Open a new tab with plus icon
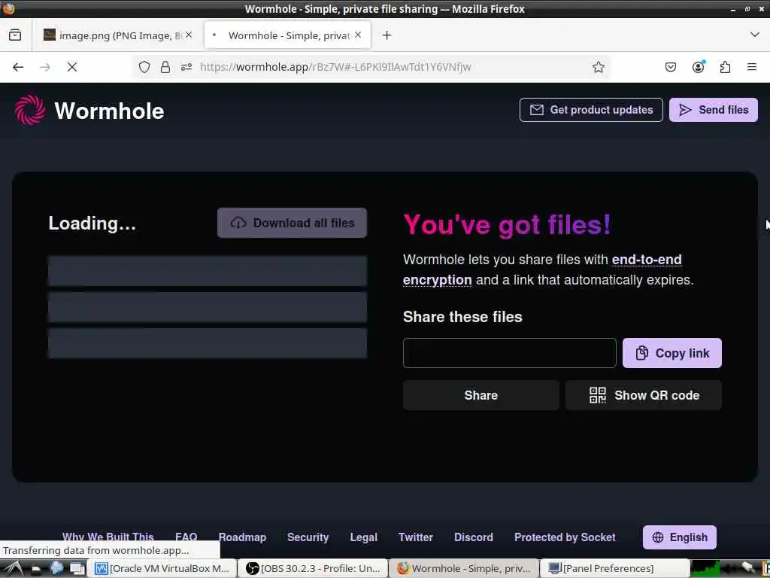770x578 pixels. (x=387, y=35)
